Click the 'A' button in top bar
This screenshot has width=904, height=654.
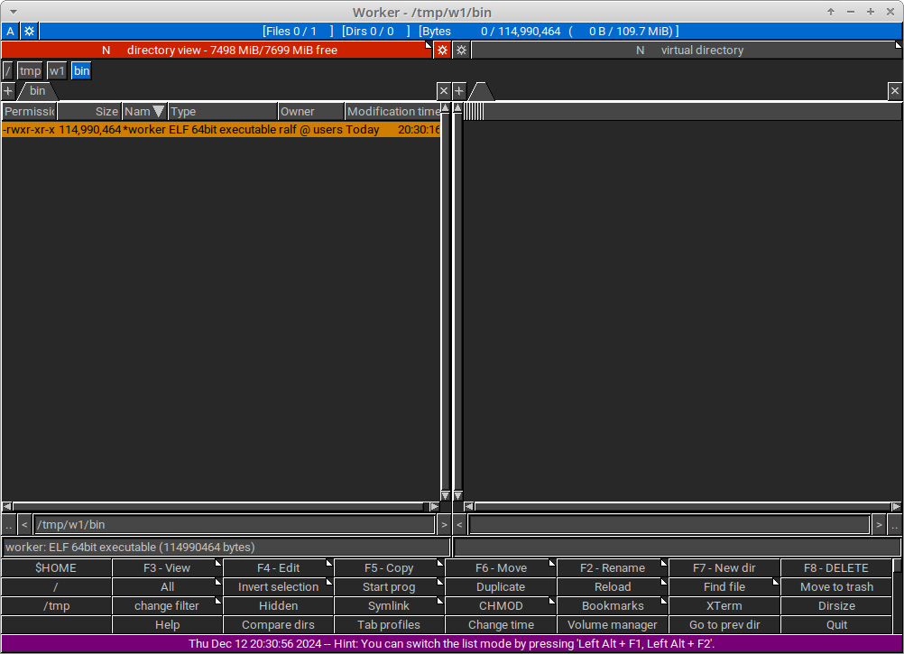pyautogui.click(x=10, y=31)
